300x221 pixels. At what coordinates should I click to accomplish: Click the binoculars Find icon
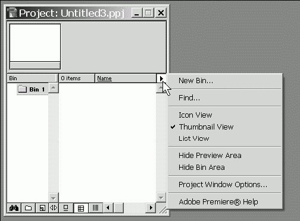point(14,208)
